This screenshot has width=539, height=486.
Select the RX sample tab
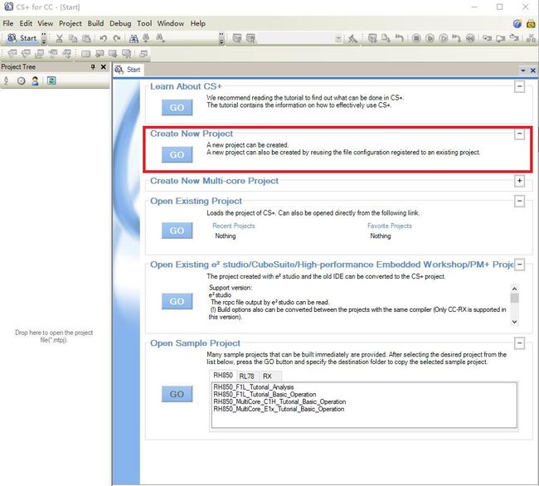[x=268, y=376]
